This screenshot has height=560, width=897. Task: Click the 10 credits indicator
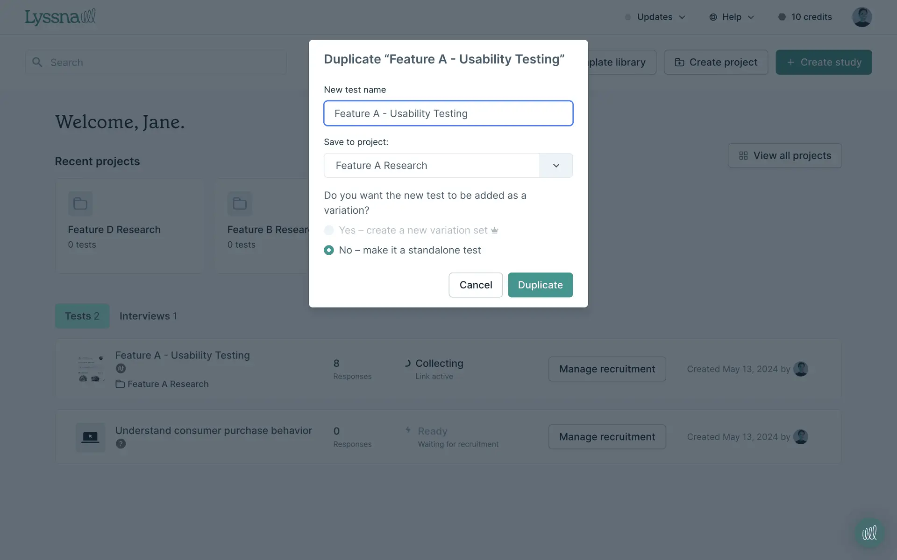tap(805, 17)
